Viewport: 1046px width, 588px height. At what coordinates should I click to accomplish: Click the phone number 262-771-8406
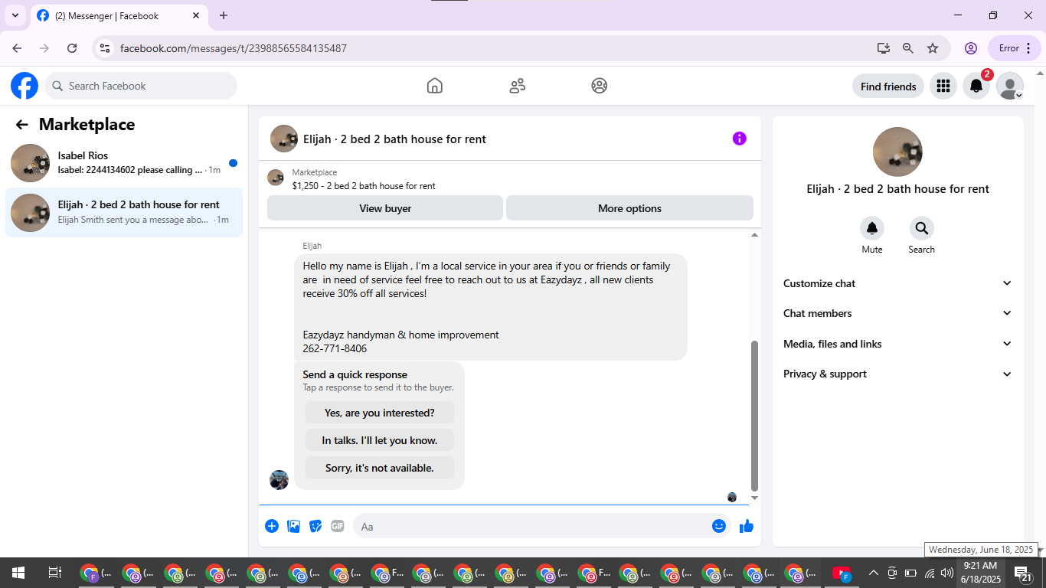(x=335, y=348)
